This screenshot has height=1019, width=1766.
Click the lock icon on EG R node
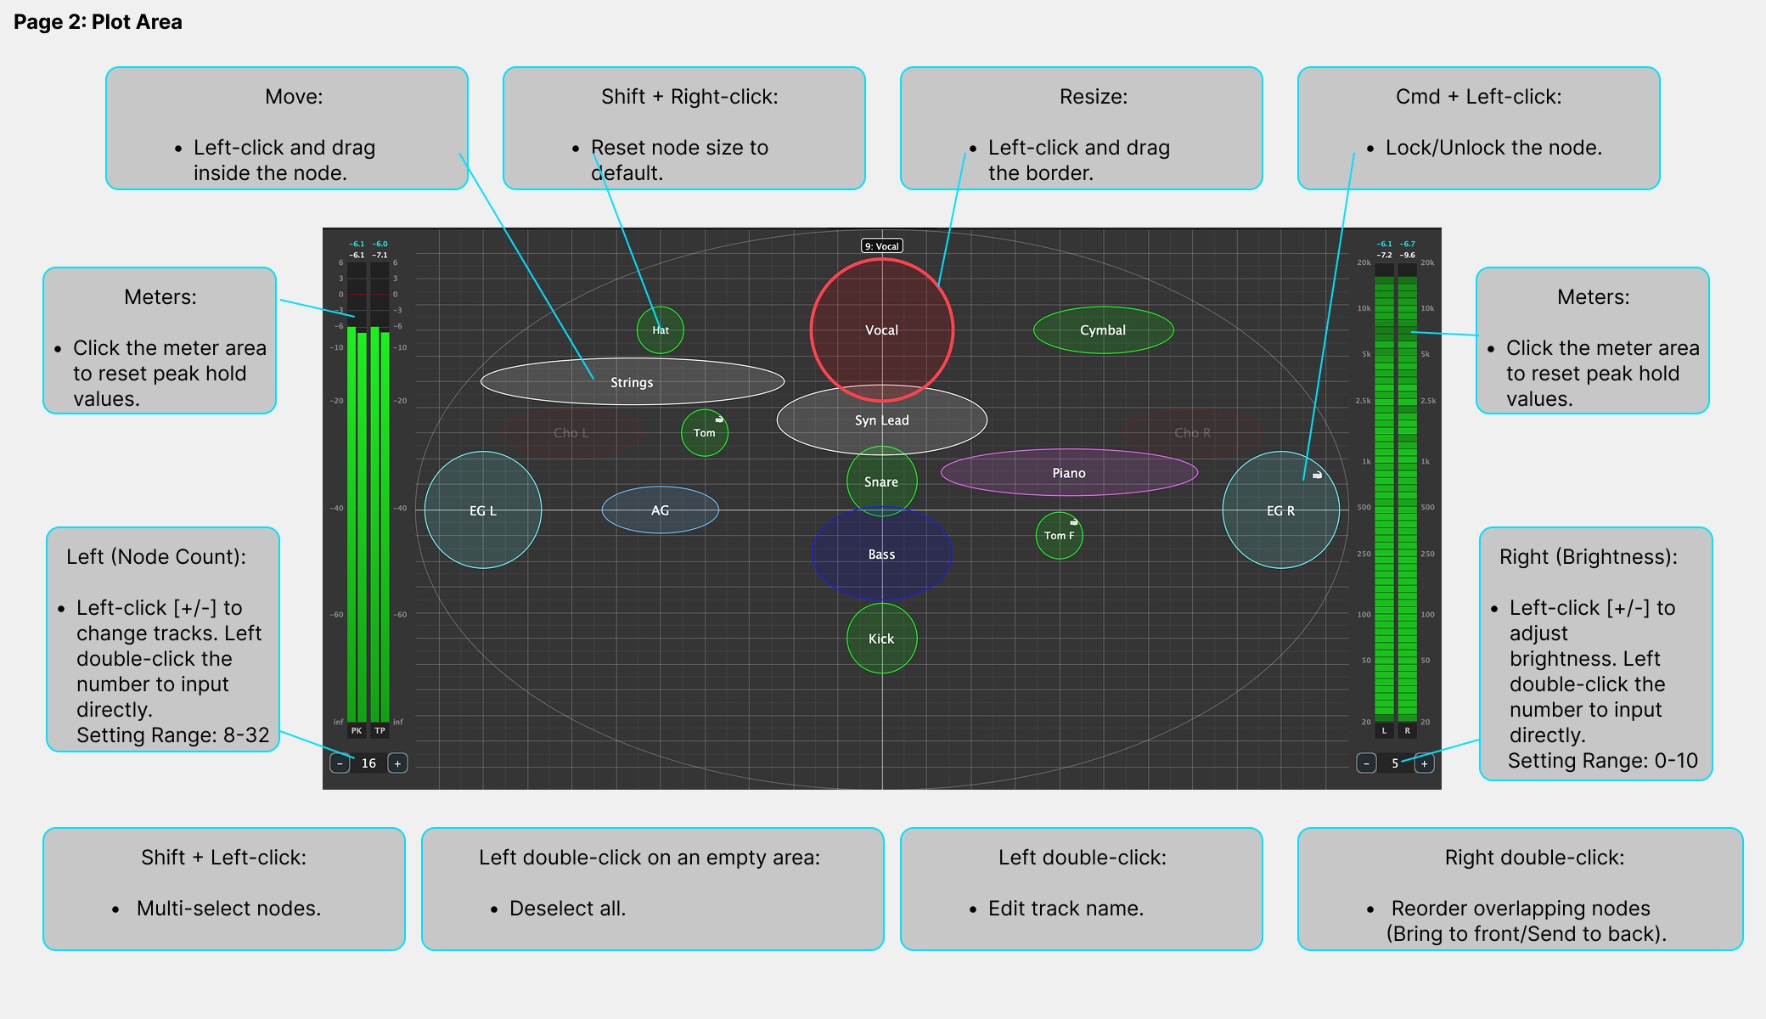[1317, 476]
